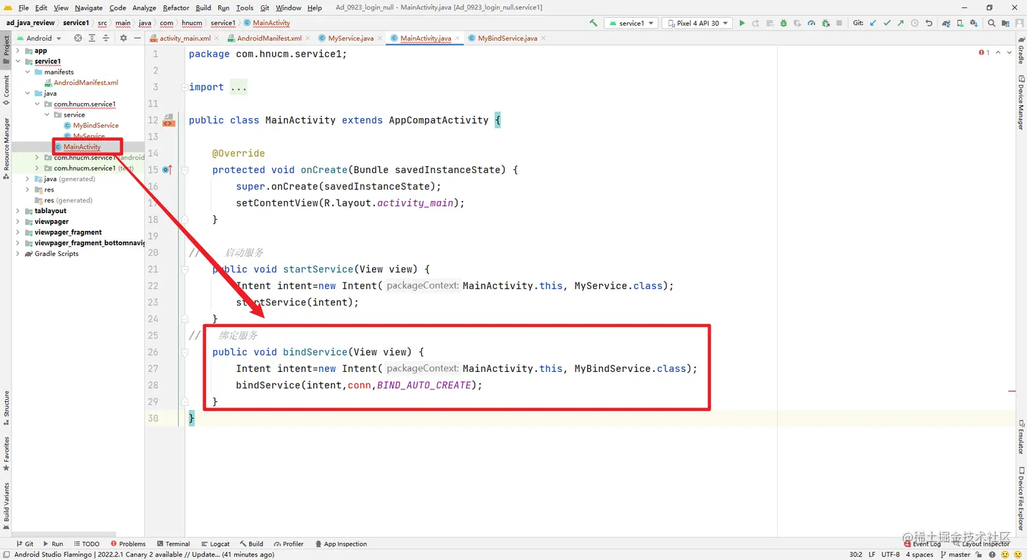Click the error indicator in editor corner
This screenshot has width=1027, height=560.
[984, 52]
